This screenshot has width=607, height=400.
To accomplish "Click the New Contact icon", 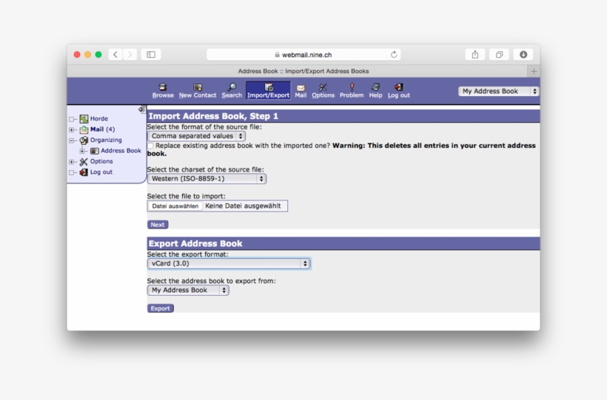I will [x=198, y=87].
